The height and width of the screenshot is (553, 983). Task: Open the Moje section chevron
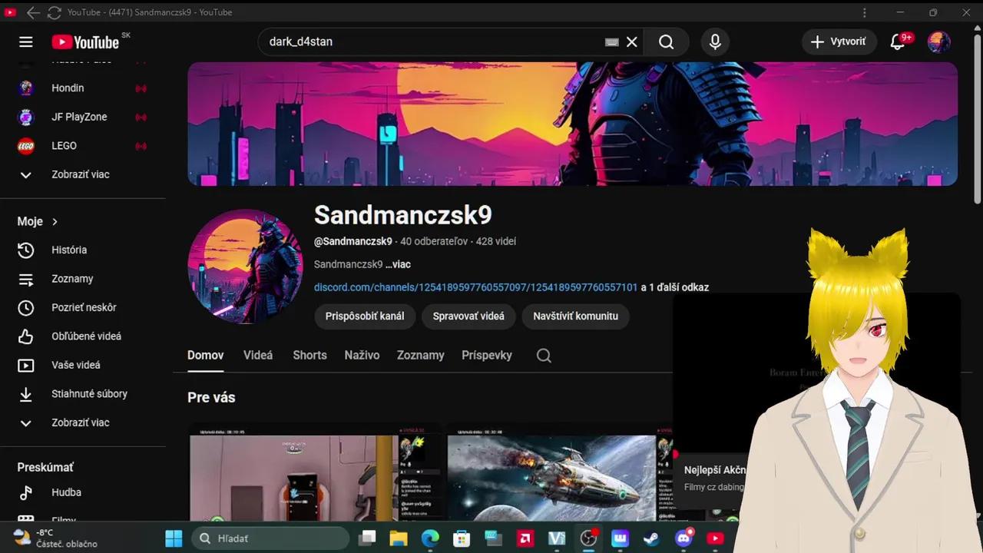tap(55, 221)
